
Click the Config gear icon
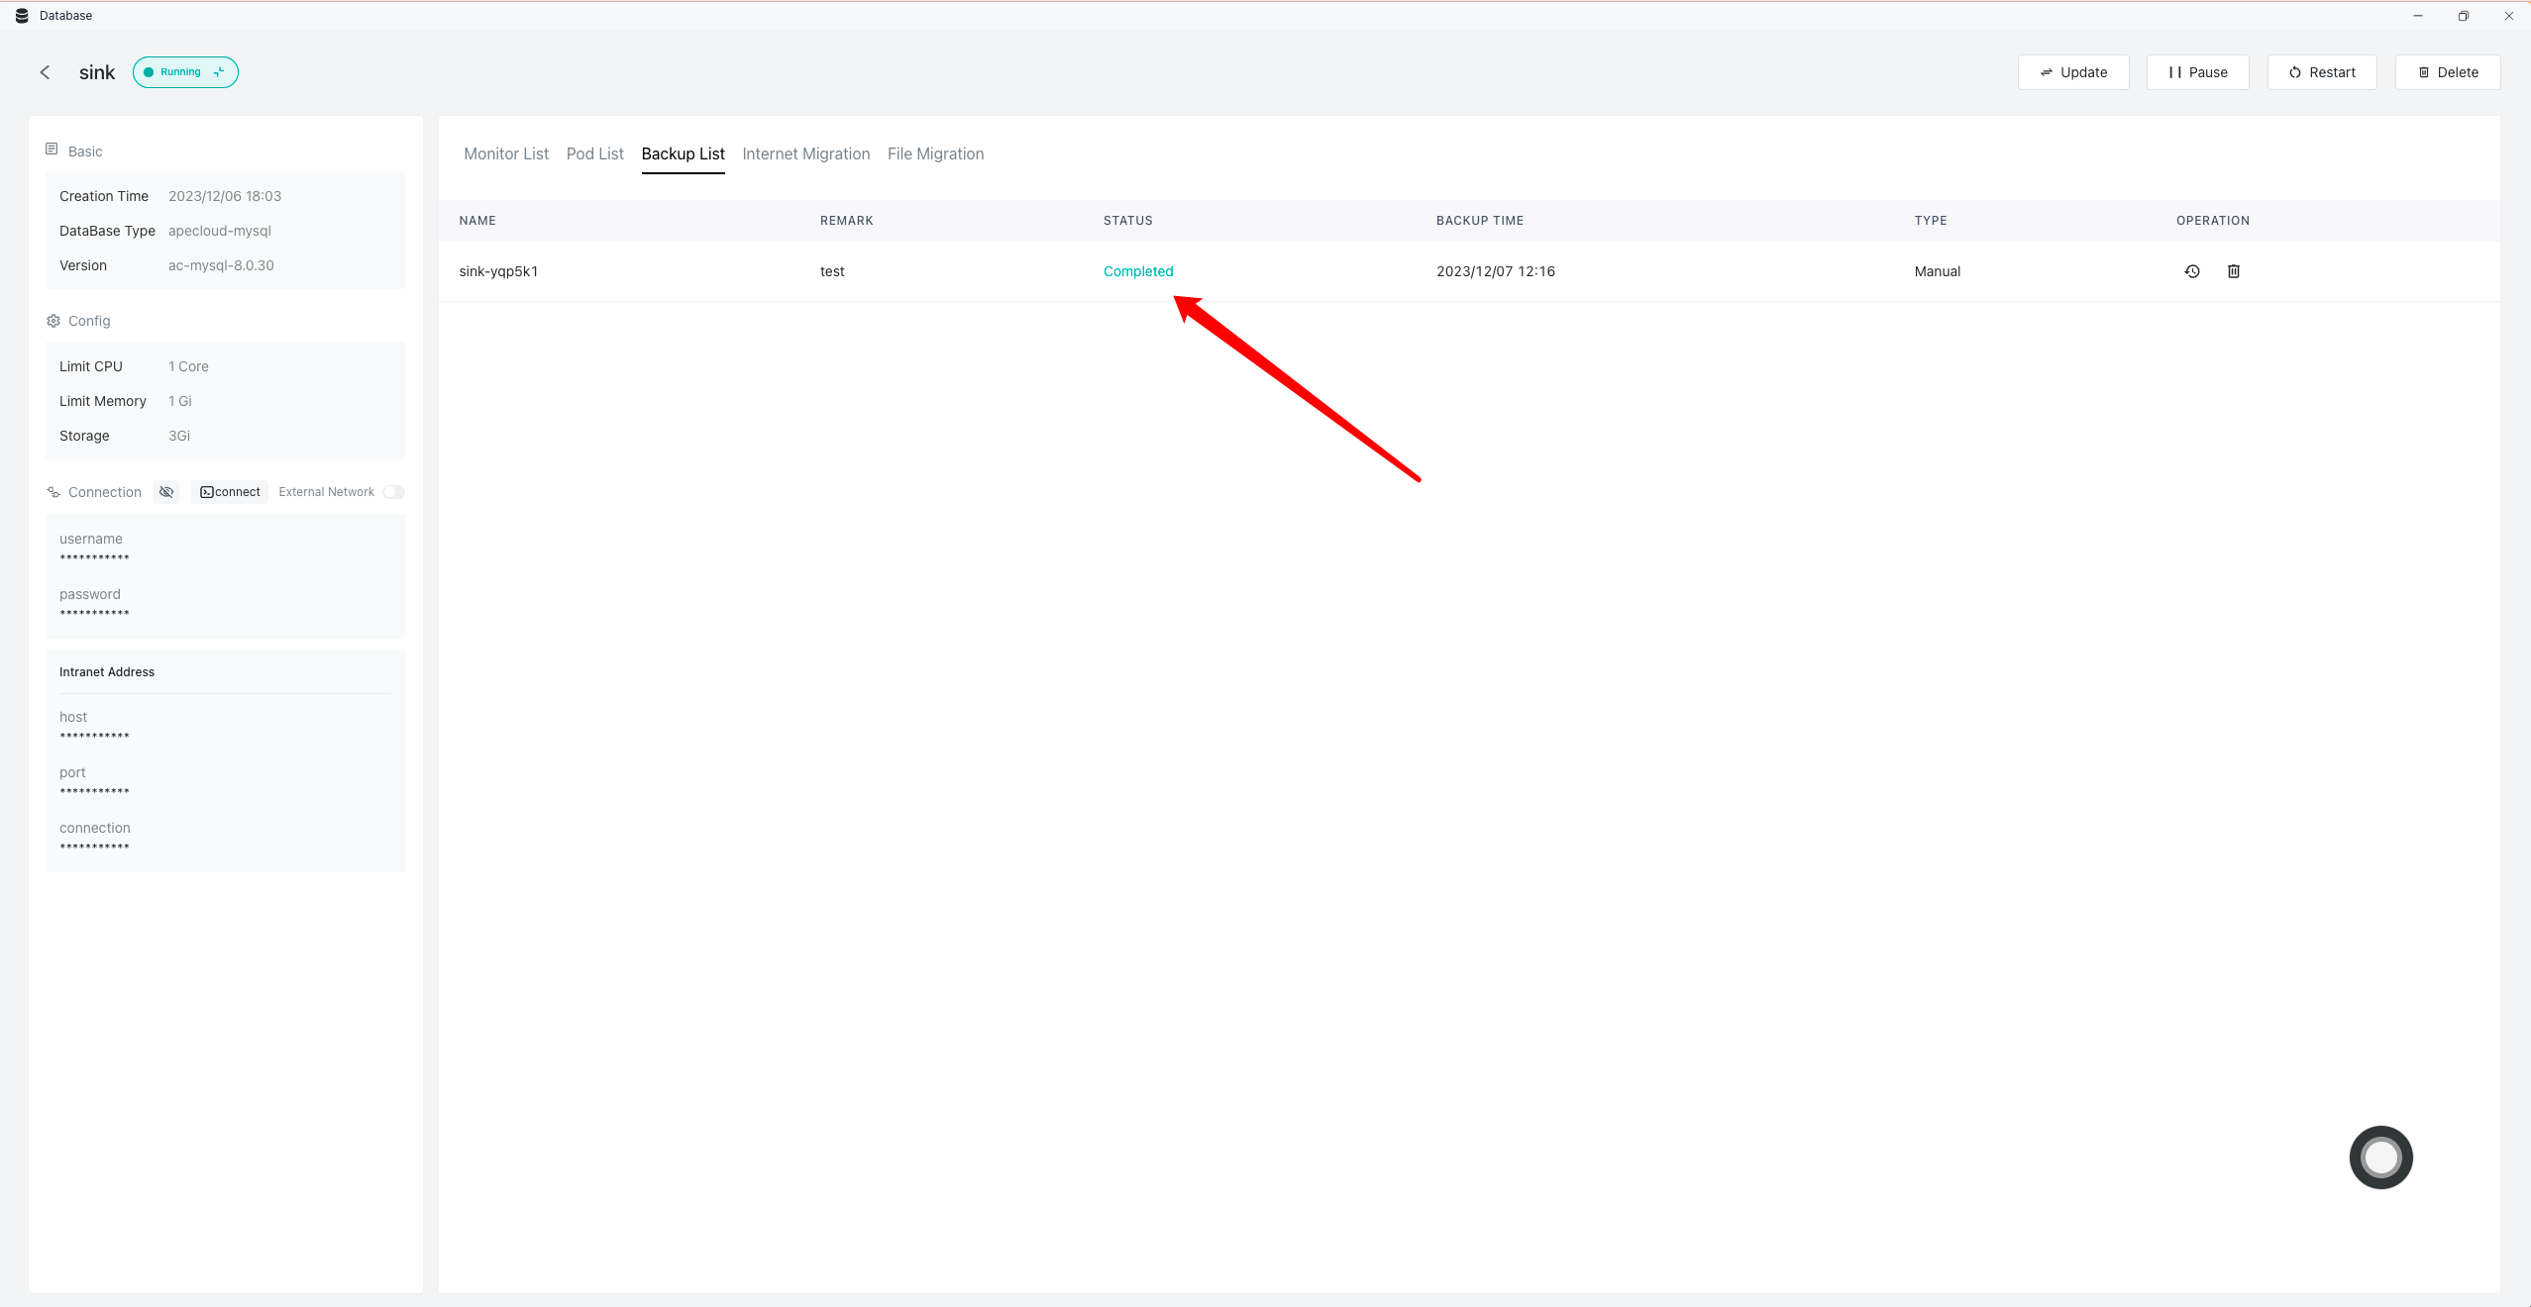[53, 321]
